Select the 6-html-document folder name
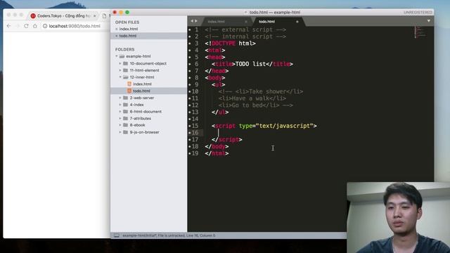This screenshot has height=253, width=450. pos(146,112)
